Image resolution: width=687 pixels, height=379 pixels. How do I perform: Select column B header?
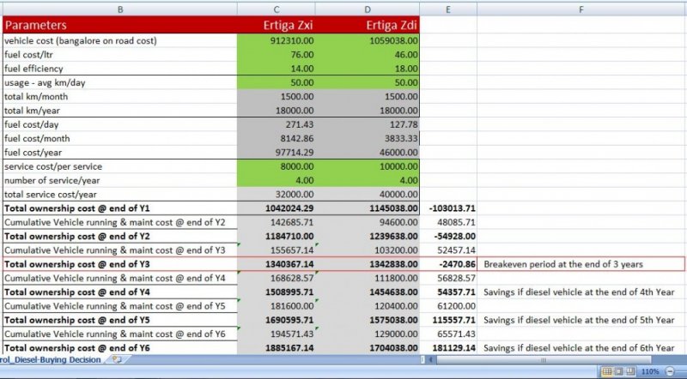[x=120, y=9]
